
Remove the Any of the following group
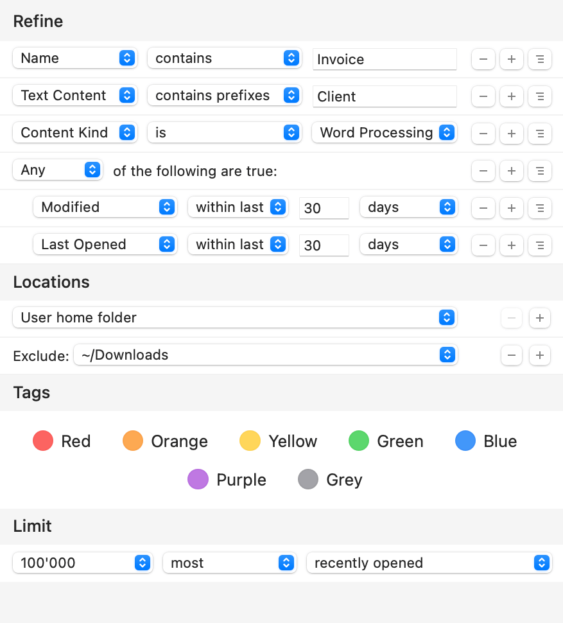(x=483, y=171)
